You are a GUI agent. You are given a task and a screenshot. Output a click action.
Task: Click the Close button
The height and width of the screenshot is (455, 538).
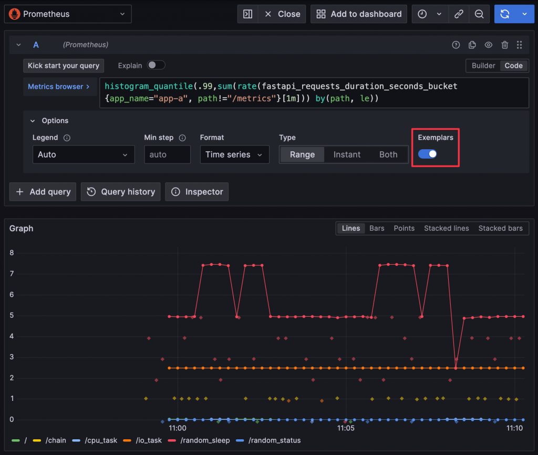pos(282,14)
